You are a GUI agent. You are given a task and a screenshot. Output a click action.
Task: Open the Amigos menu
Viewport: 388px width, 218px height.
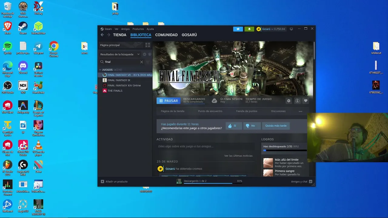(x=125, y=29)
